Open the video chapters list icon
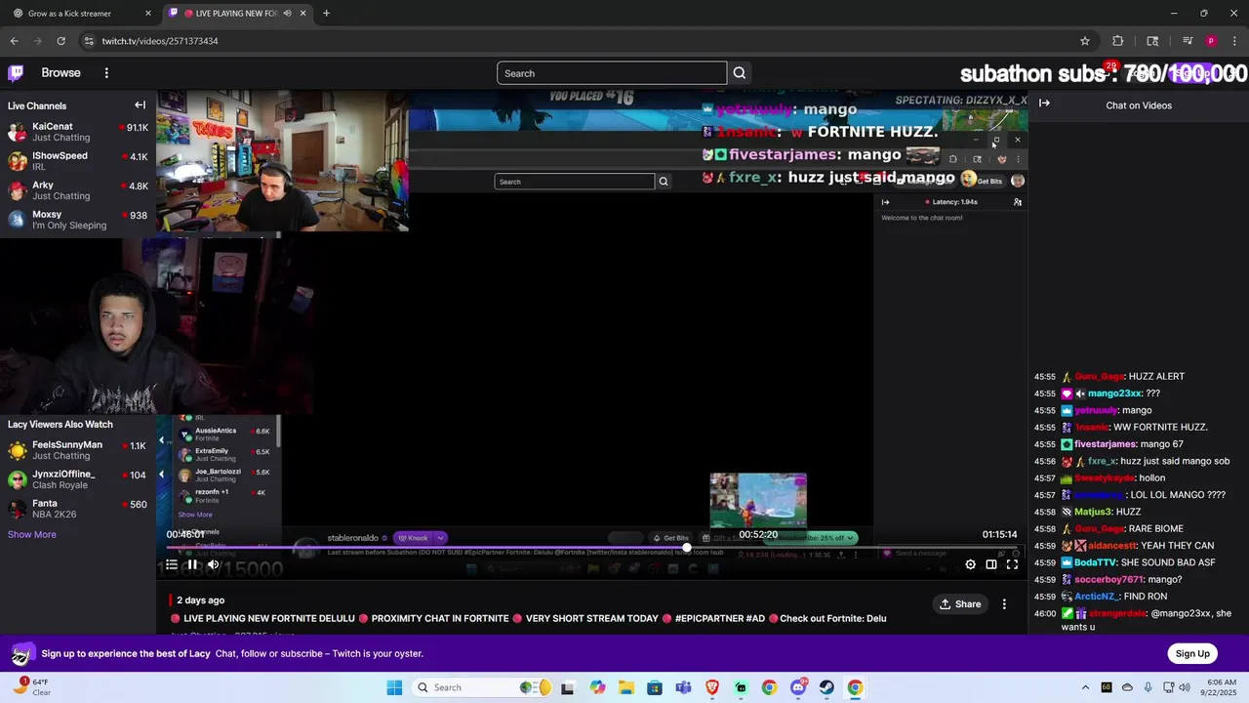The height and width of the screenshot is (703, 1249). click(x=172, y=564)
